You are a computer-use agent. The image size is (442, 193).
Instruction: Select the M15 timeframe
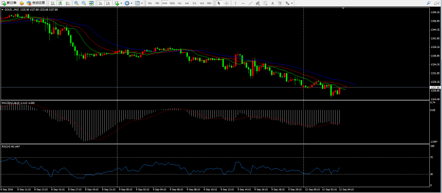click(x=165, y=3)
